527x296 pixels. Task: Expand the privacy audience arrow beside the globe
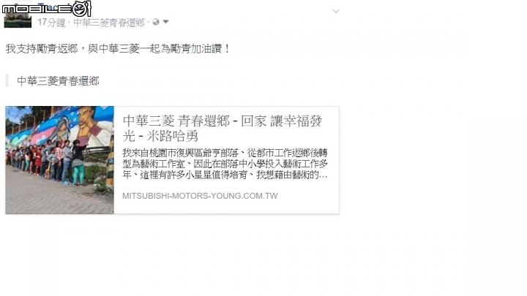tap(165, 22)
